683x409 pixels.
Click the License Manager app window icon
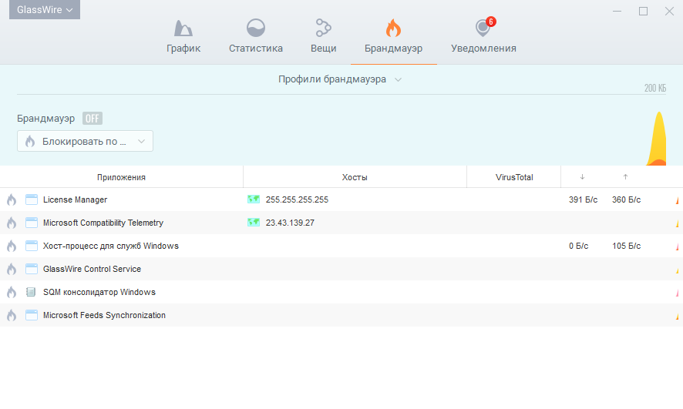(32, 199)
